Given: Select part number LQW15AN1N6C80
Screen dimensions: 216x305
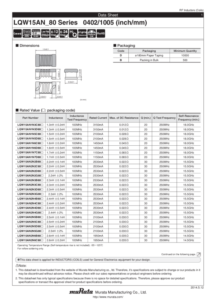Looking at the screenshot, I should click(x=30, y=143).
